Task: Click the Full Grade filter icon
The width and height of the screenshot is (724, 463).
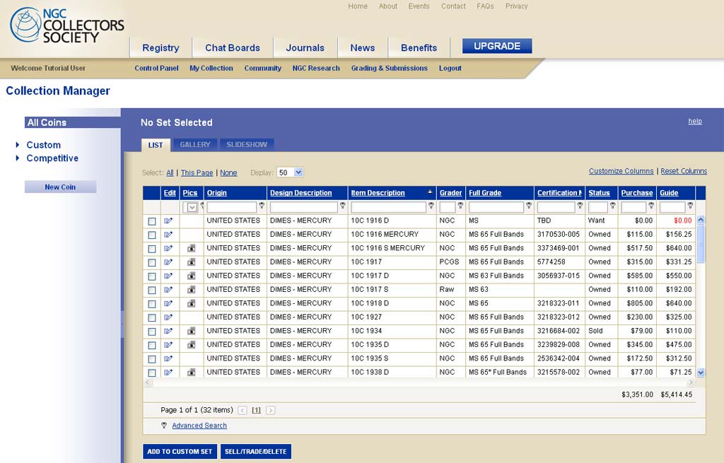Action: pos(529,206)
